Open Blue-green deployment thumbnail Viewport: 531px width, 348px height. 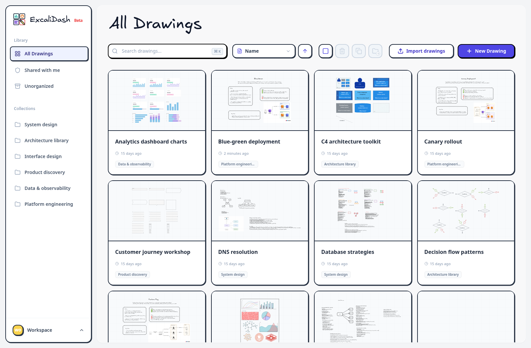(x=260, y=100)
